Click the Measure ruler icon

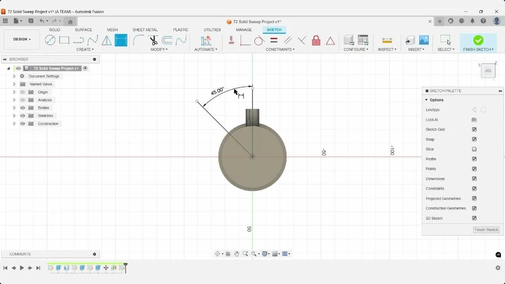pyautogui.click(x=387, y=40)
